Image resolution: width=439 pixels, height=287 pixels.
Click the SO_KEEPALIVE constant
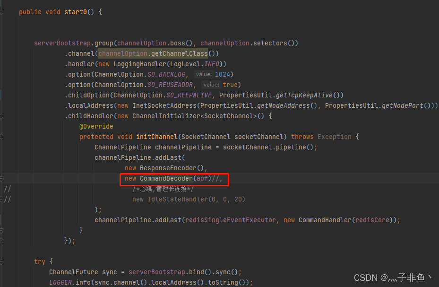[189, 95]
